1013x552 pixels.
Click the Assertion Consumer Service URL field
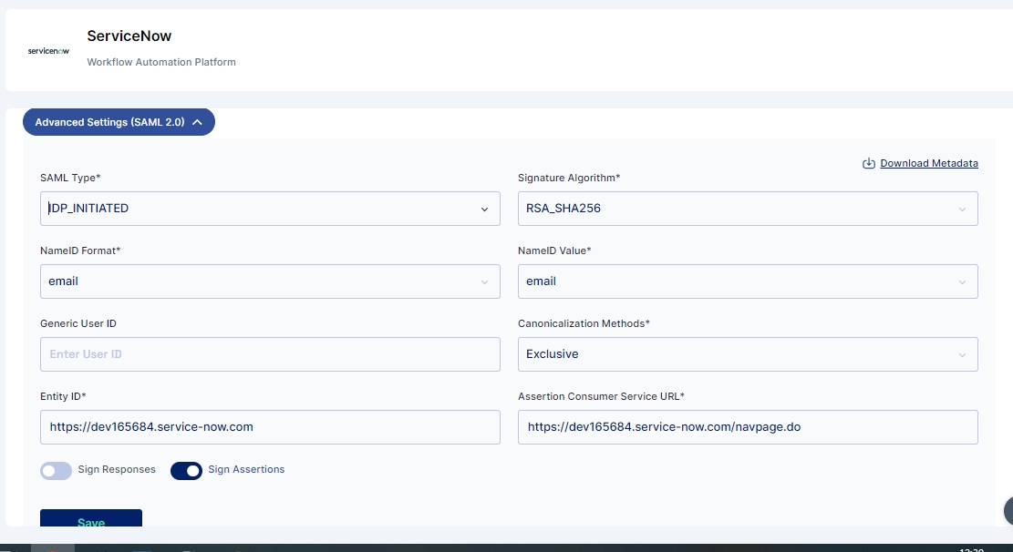(748, 427)
